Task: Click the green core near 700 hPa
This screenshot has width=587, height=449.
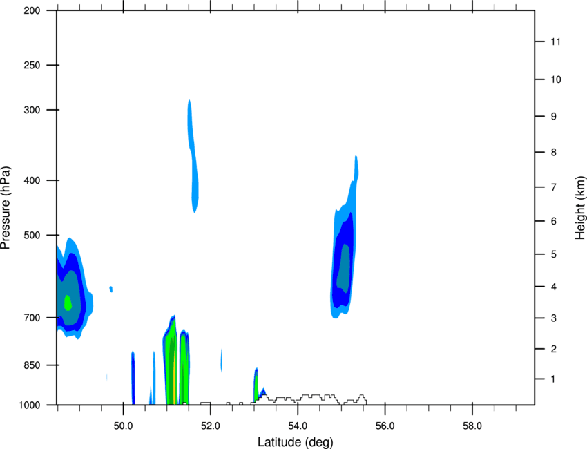Action: (68, 303)
